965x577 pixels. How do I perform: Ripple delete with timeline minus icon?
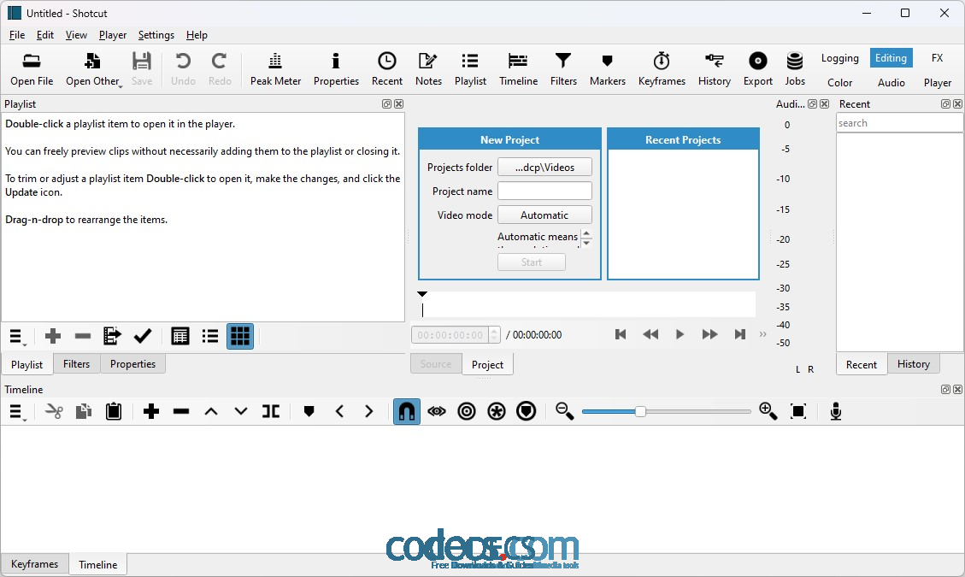(181, 411)
